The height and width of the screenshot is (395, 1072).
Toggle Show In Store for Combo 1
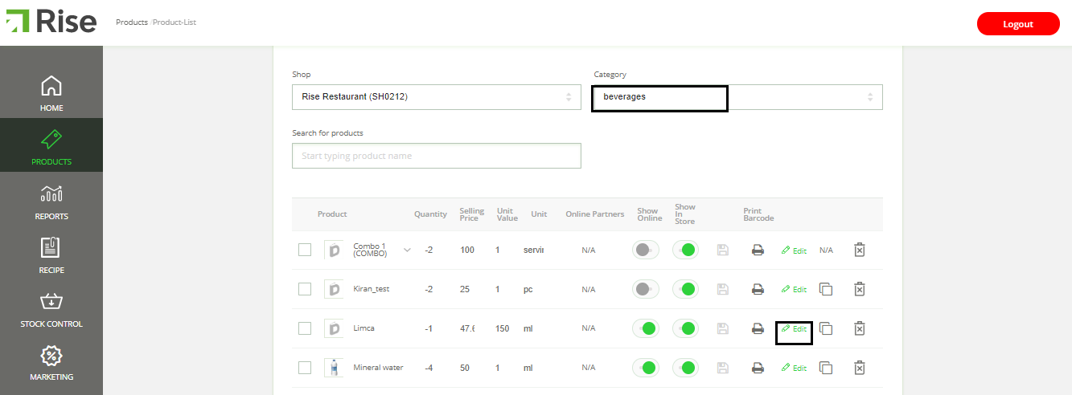tap(685, 250)
